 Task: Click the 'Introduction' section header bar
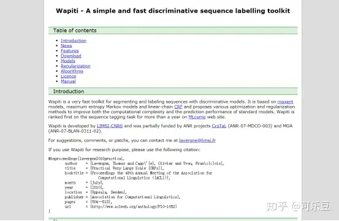tap(173, 91)
